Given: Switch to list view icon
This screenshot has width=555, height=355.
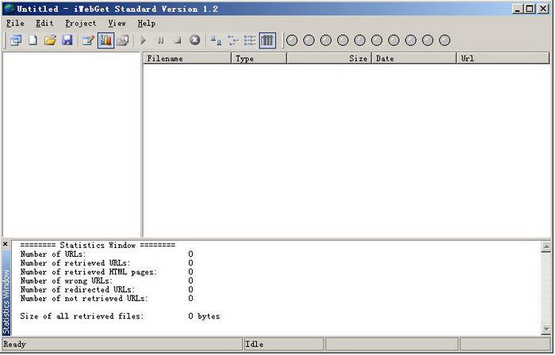Looking at the screenshot, I should [250, 40].
